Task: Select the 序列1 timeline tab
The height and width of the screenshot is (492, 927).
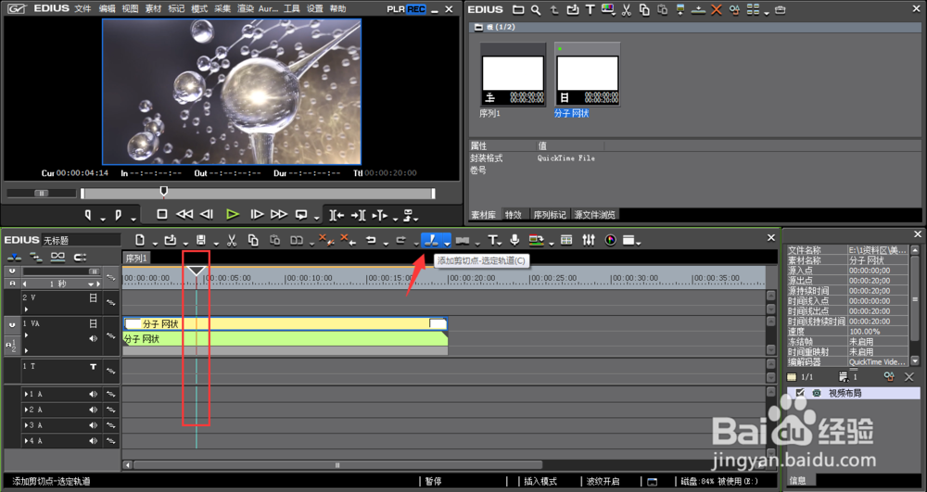Action: pos(136,259)
